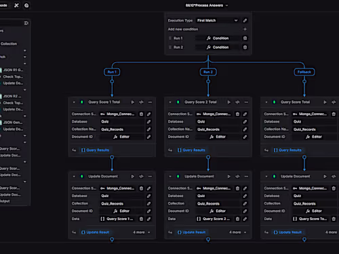The height and width of the screenshot is (254, 339).
Task: Edit Document ID in Query Score 1 Total
Action: 148,137
